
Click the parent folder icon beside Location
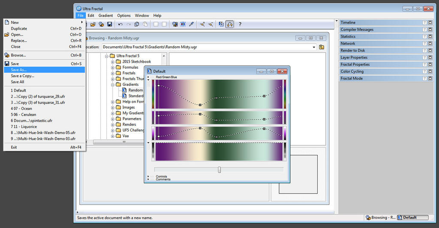pos(322,47)
